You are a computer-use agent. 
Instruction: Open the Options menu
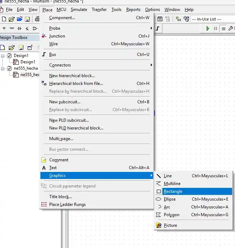[x=153, y=10]
